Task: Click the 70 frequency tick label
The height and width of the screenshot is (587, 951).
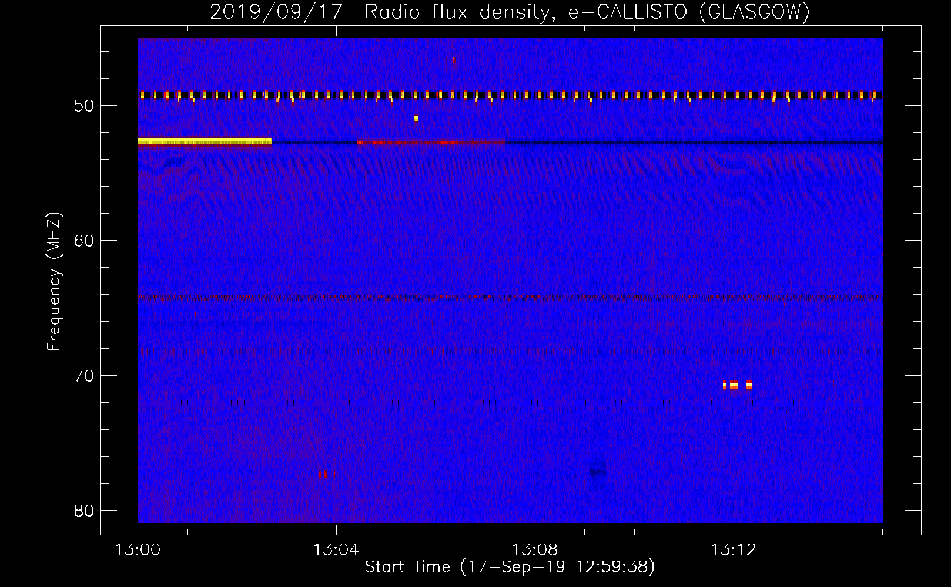Action: tap(85, 376)
